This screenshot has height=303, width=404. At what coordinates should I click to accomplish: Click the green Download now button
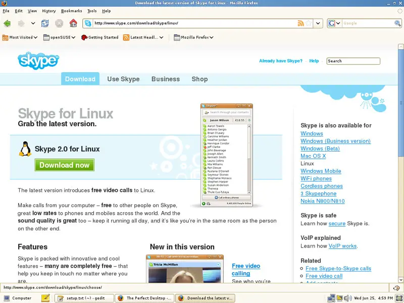tap(64, 165)
